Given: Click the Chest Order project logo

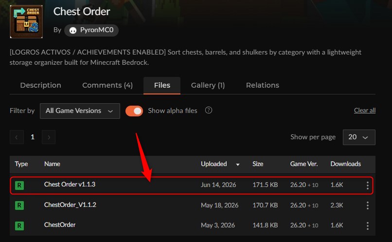Looking at the screenshot, I should coord(26,21).
